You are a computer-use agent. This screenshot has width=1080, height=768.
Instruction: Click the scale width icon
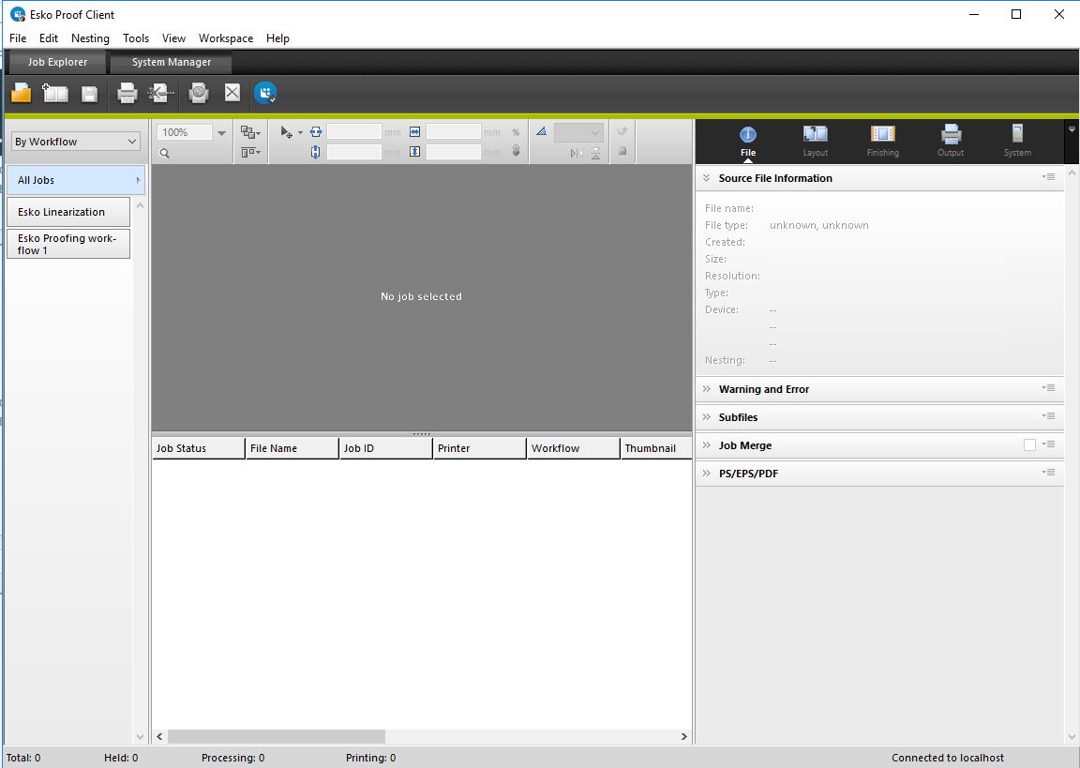coord(414,131)
